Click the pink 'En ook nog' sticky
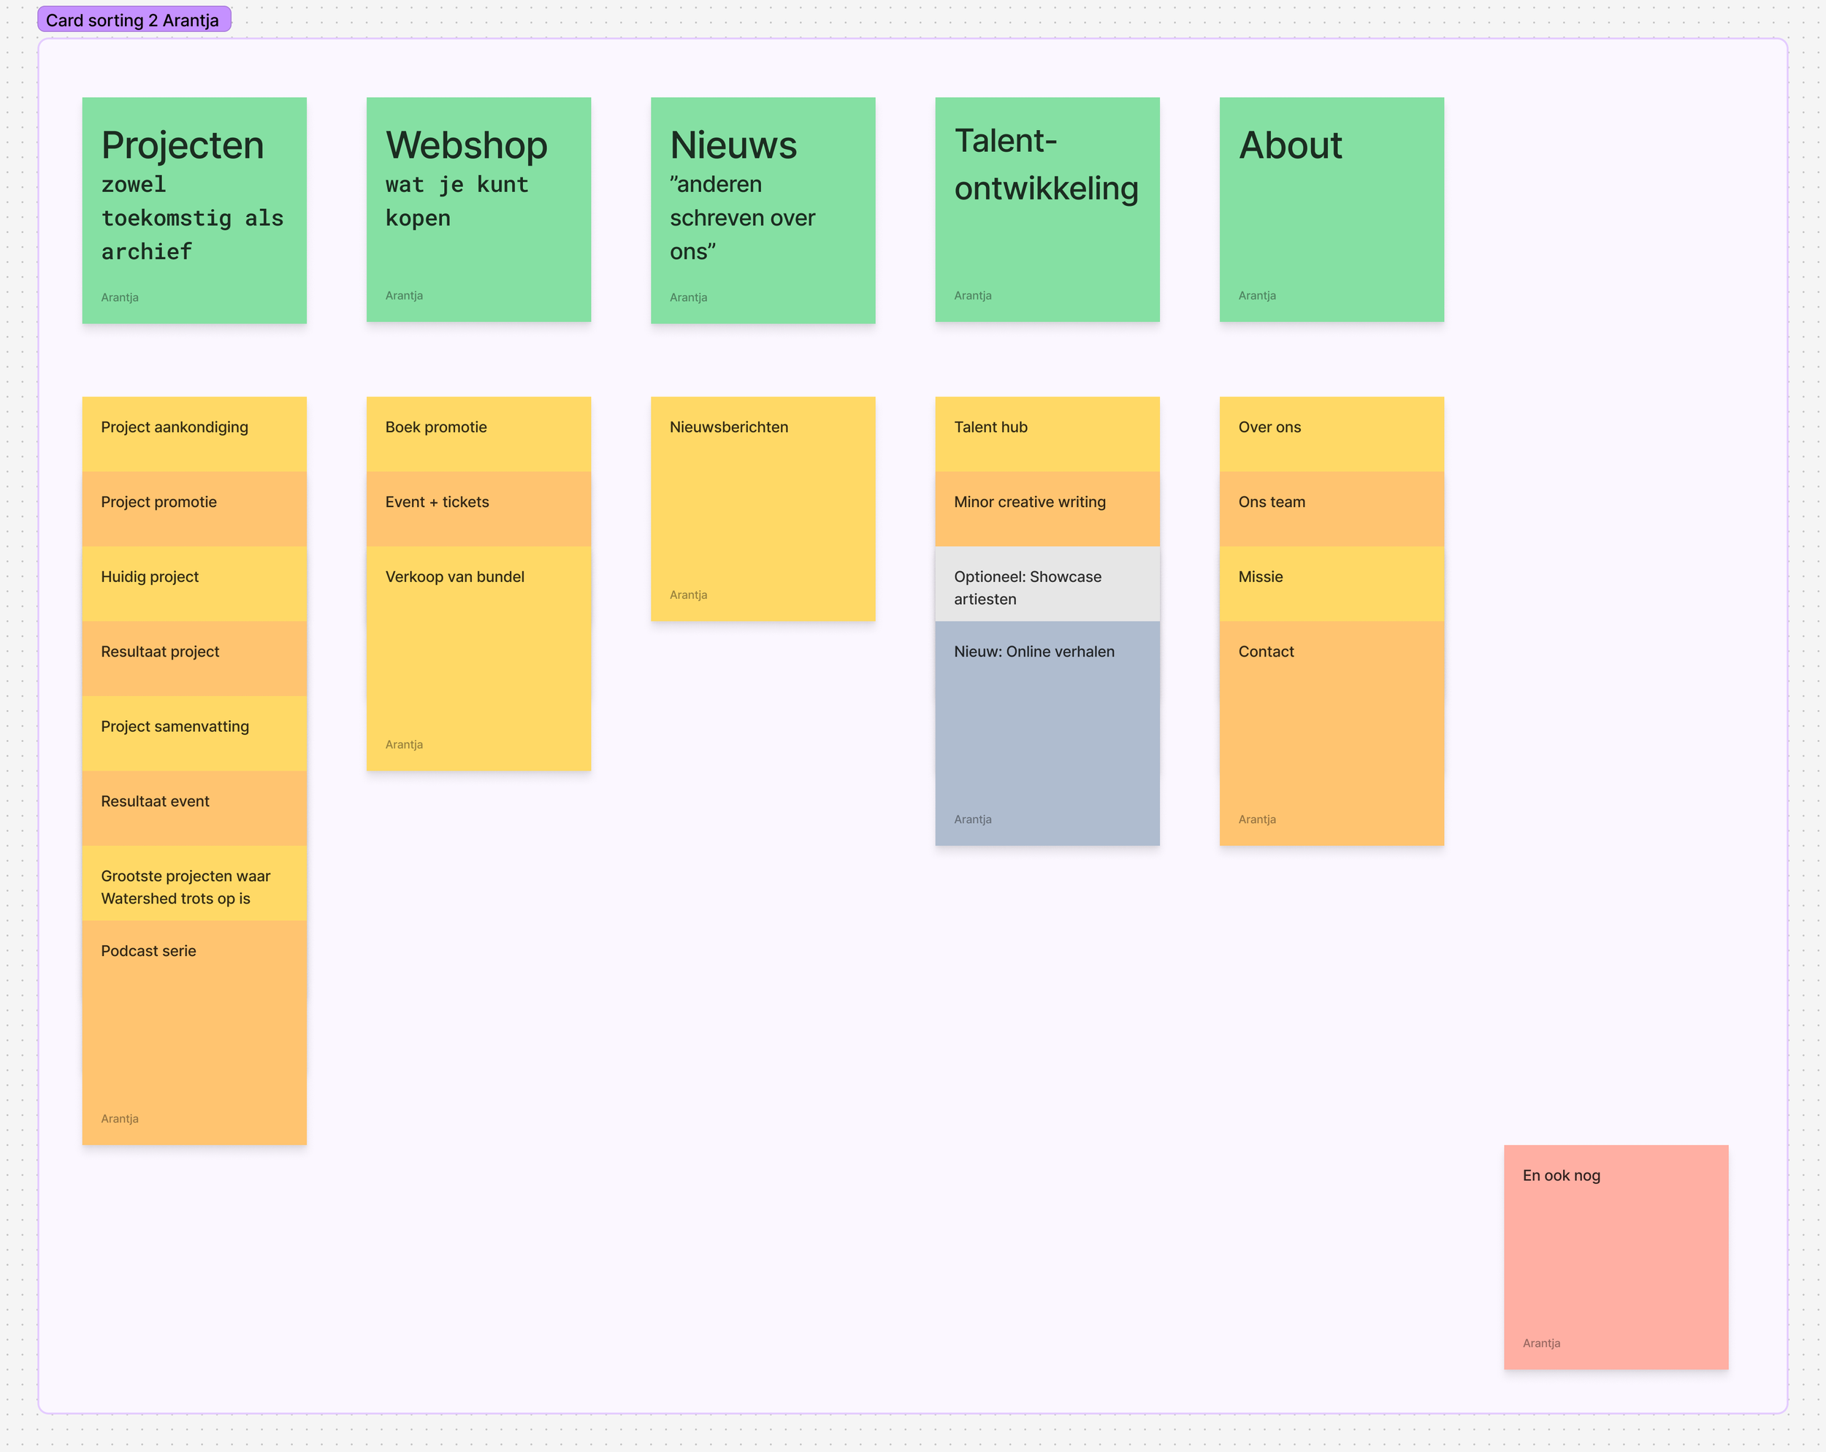This screenshot has height=1452, width=1826. click(1615, 1256)
